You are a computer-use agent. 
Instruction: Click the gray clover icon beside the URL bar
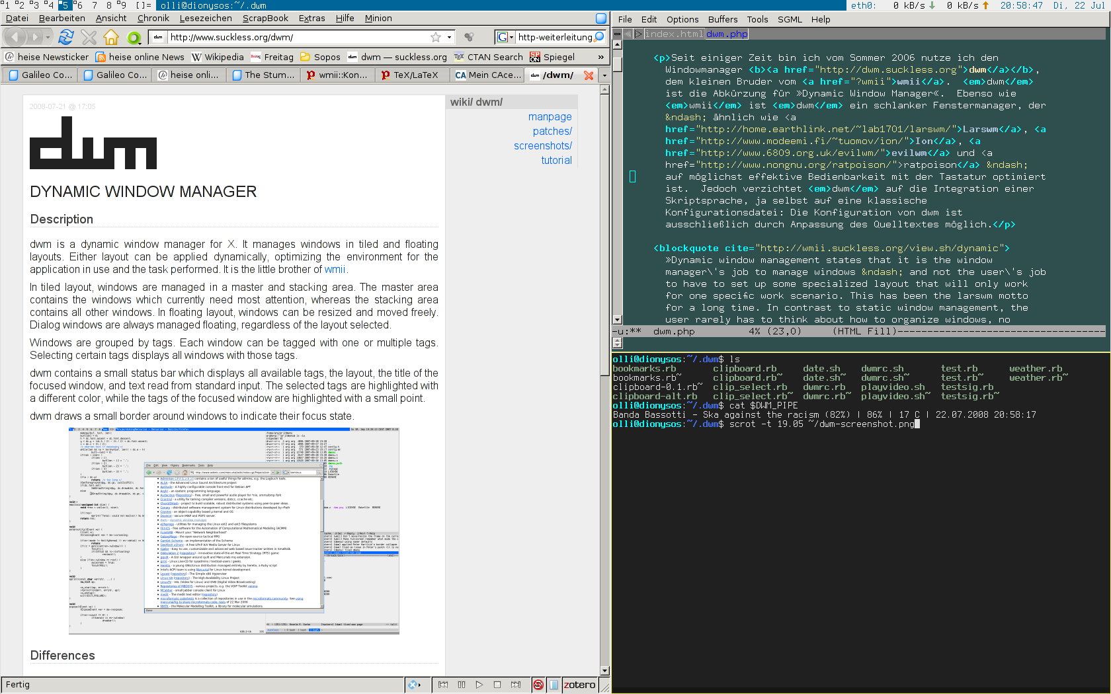click(469, 38)
